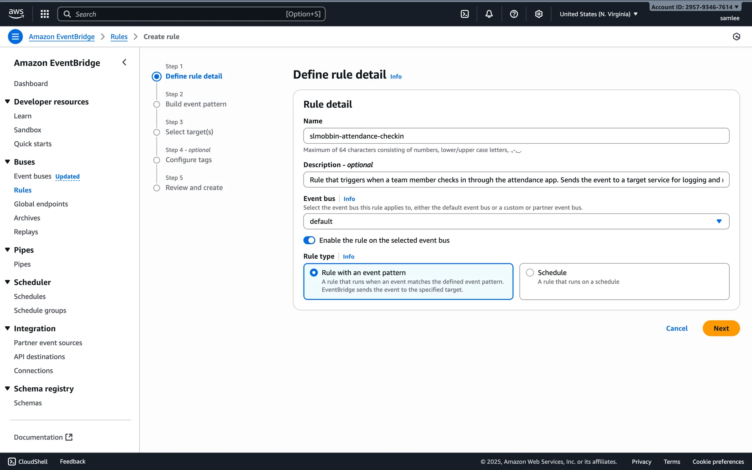
Task: Select the Schedule rule type
Action: (530, 273)
